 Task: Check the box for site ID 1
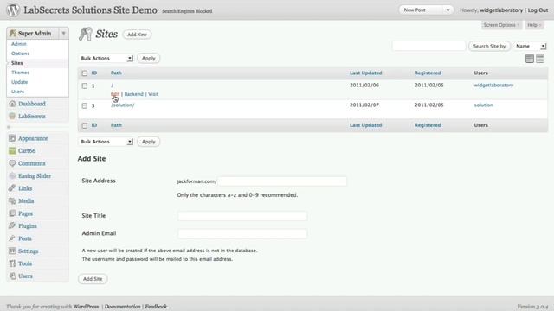coord(85,86)
